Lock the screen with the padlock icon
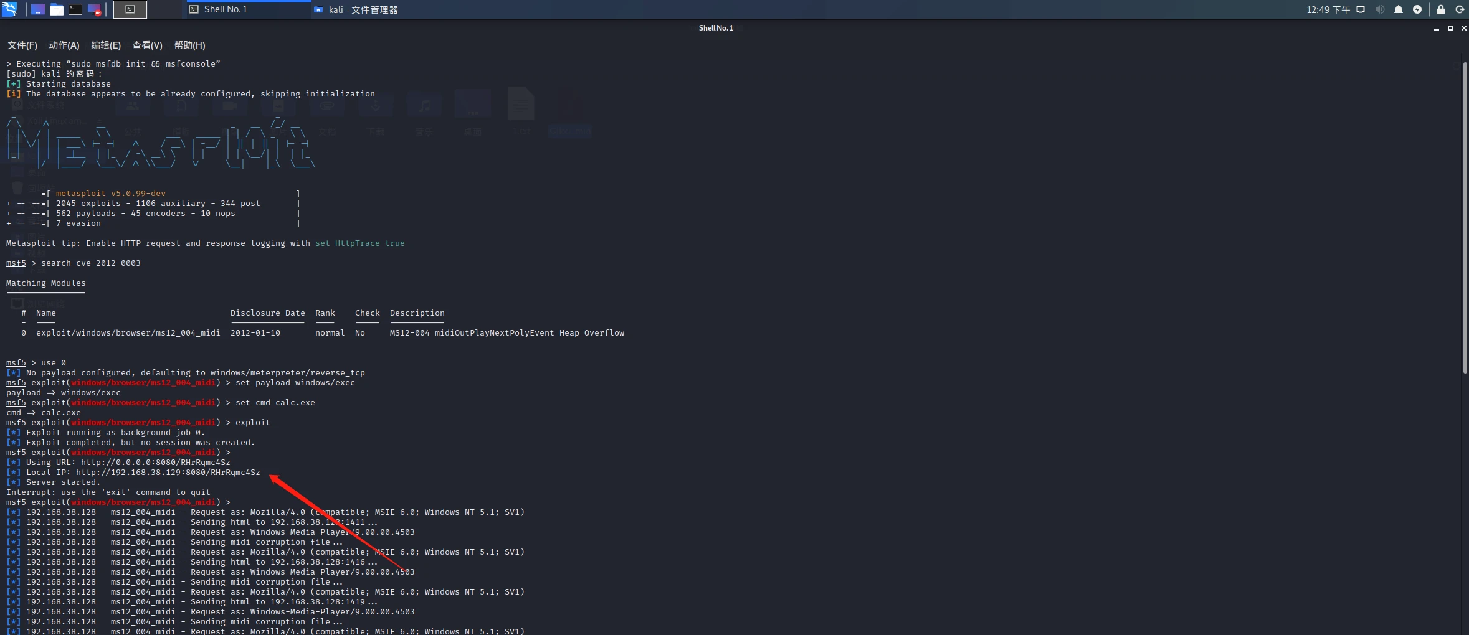Image resolution: width=1469 pixels, height=635 pixels. [1441, 9]
